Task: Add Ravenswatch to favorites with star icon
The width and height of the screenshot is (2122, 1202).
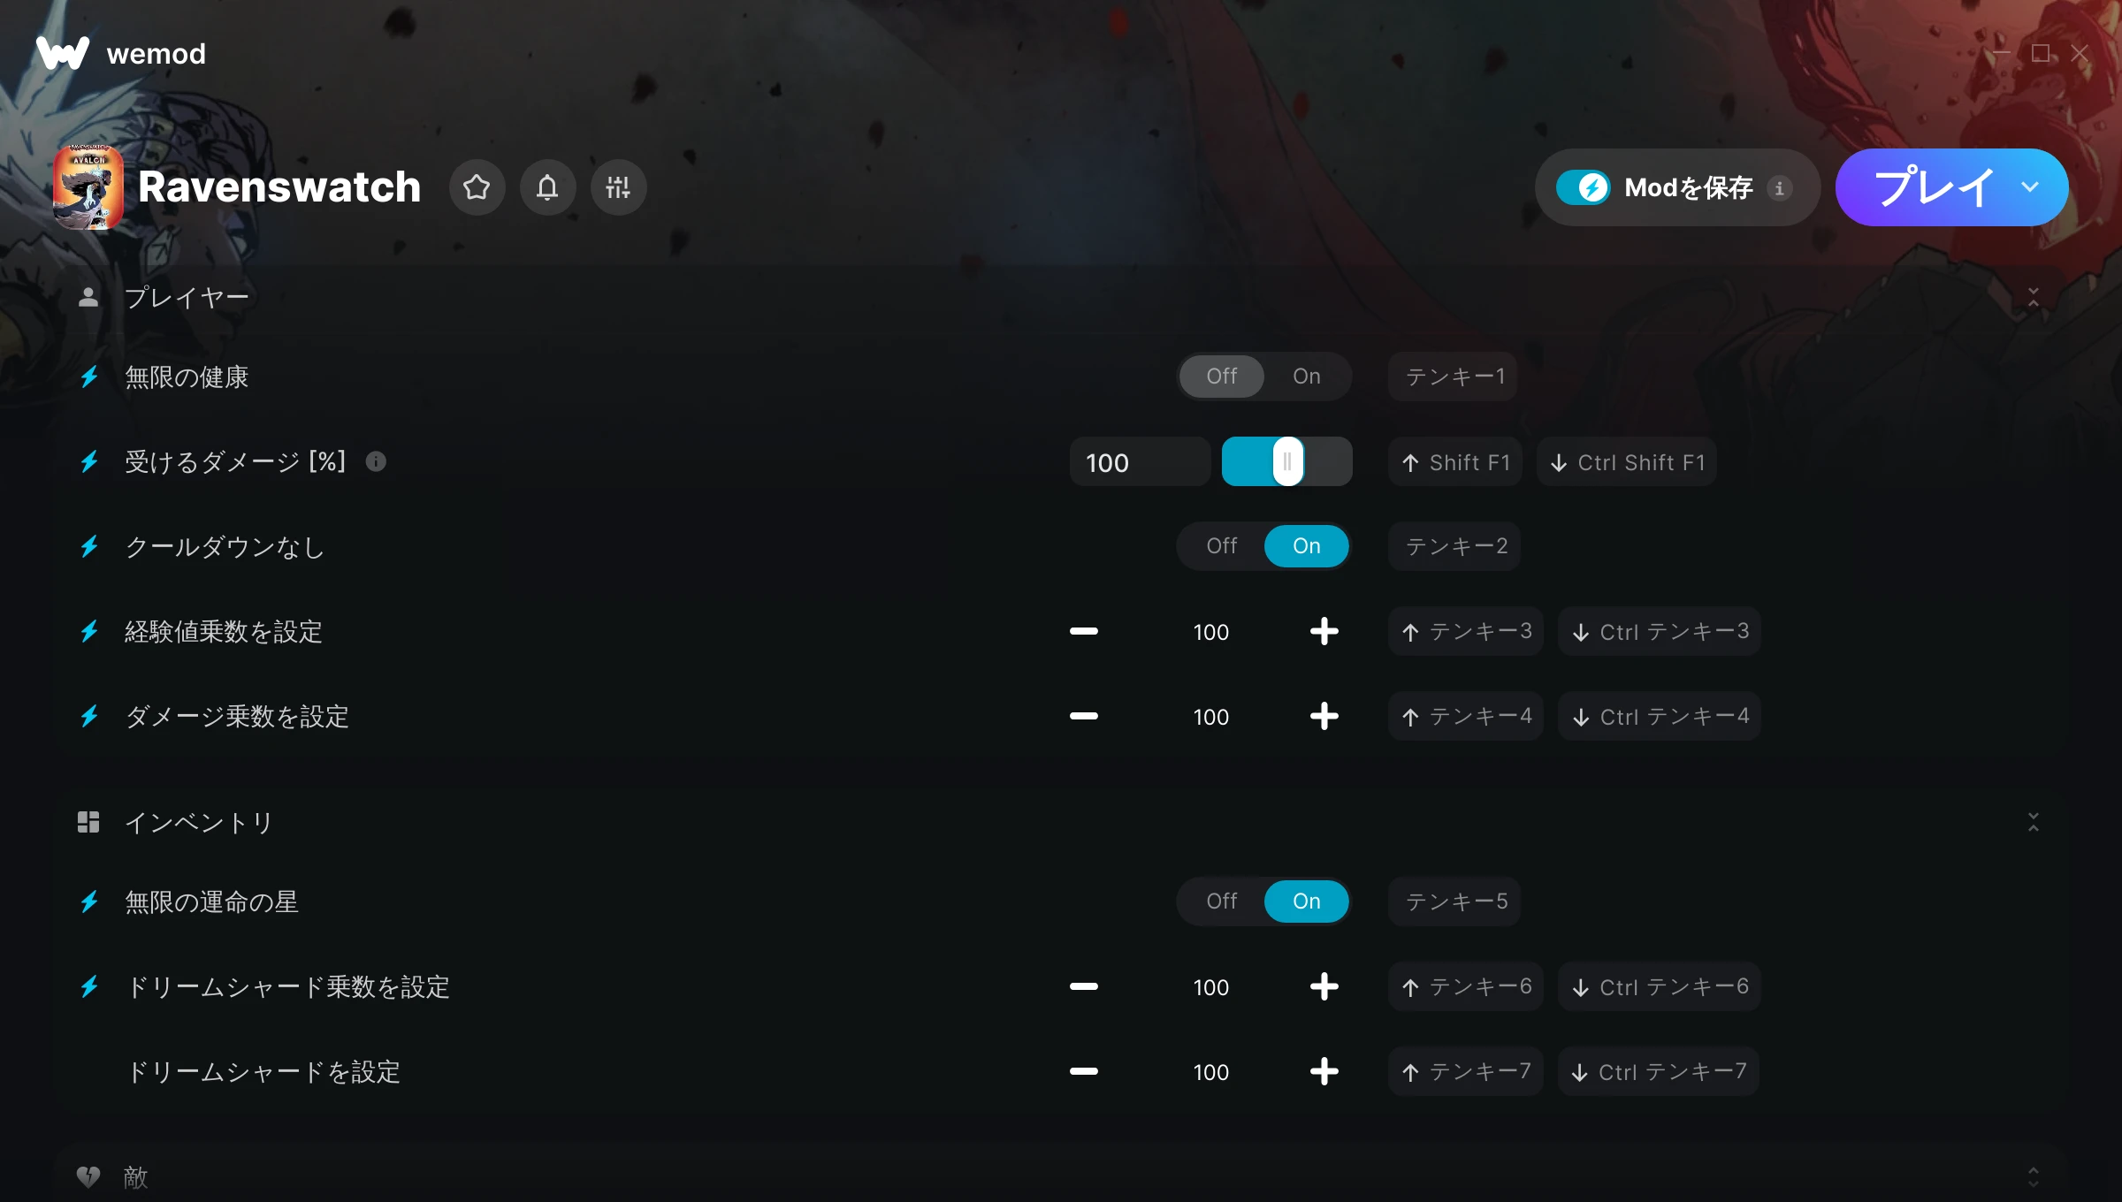Action: click(477, 187)
